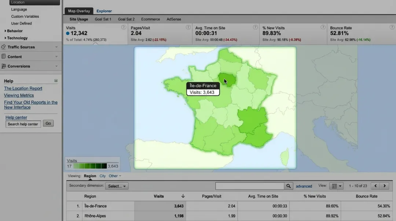Open help tooltip for Bounce Rate metric
396x221 pixels.
(x=392, y=27)
